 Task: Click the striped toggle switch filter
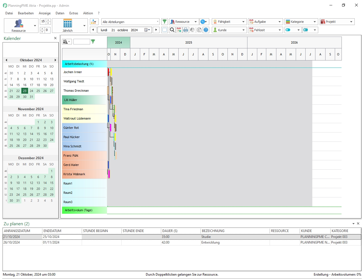click(306, 30)
